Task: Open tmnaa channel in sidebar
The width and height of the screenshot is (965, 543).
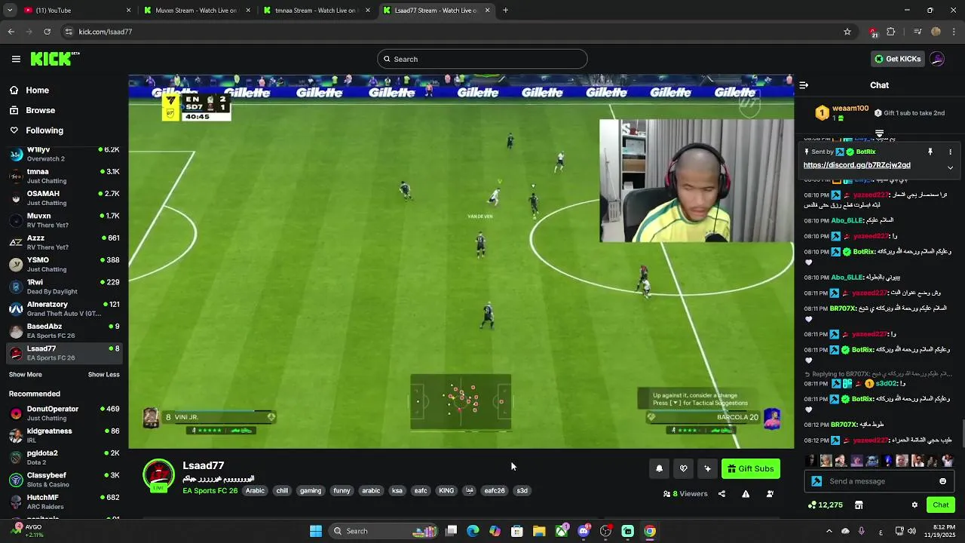Action: pos(64,176)
